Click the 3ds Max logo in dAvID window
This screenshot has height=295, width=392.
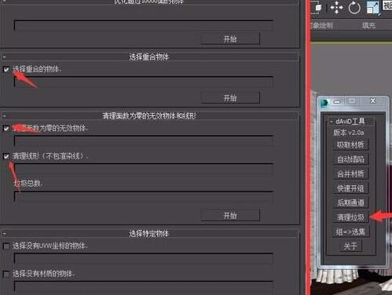(324, 103)
